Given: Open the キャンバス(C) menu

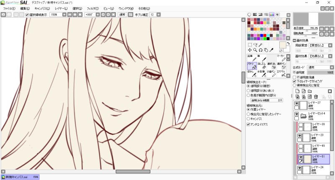Looking at the screenshot, I should [42, 8].
